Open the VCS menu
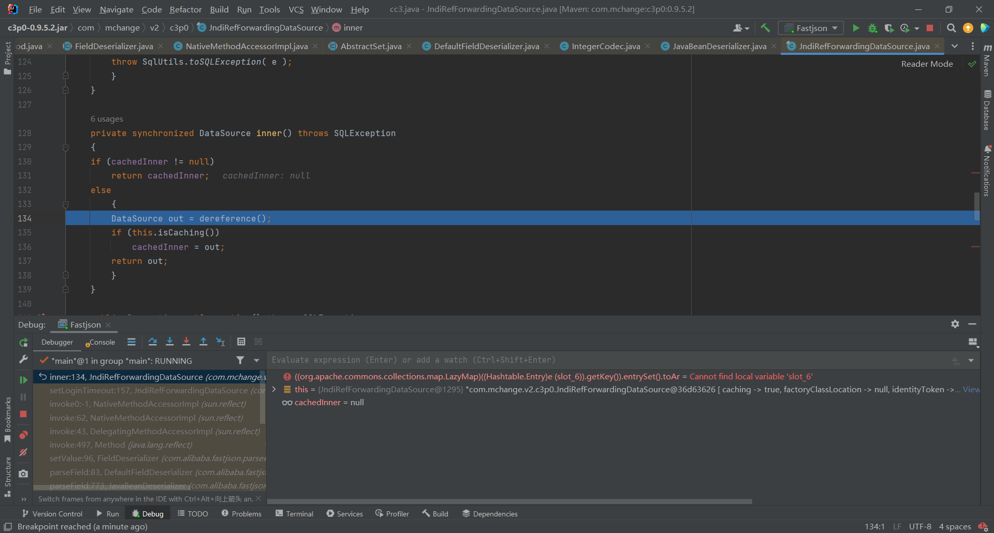Viewport: 994px width, 533px height. click(296, 9)
